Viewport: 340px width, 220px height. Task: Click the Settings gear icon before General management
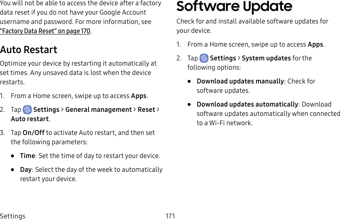click(27, 110)
